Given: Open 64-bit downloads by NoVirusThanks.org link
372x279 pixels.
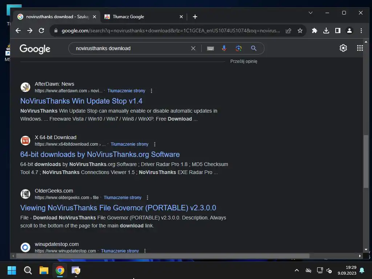Looking at the screenshot, I should 100,154.
